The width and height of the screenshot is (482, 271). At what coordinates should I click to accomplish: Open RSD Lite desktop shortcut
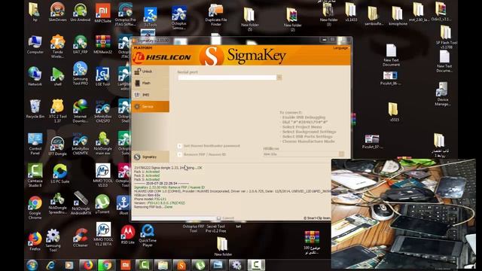point(127,234)
